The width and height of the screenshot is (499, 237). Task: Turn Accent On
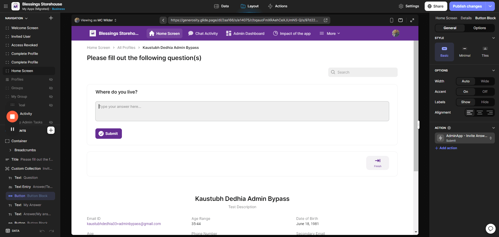[466, 92]
